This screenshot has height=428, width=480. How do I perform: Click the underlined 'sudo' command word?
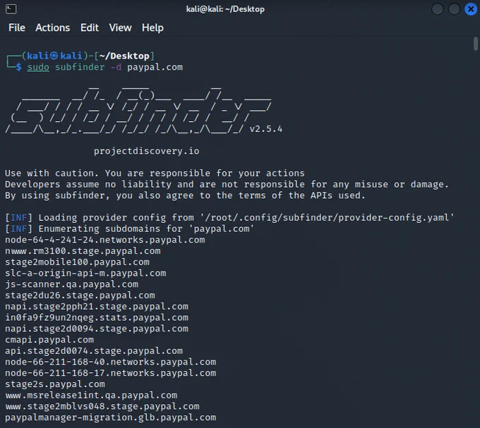click(38, 67)
